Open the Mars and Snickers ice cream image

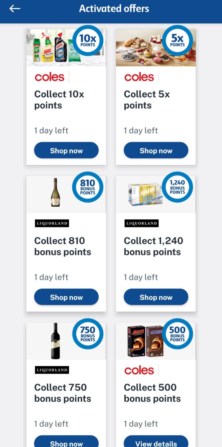point(145,341)
